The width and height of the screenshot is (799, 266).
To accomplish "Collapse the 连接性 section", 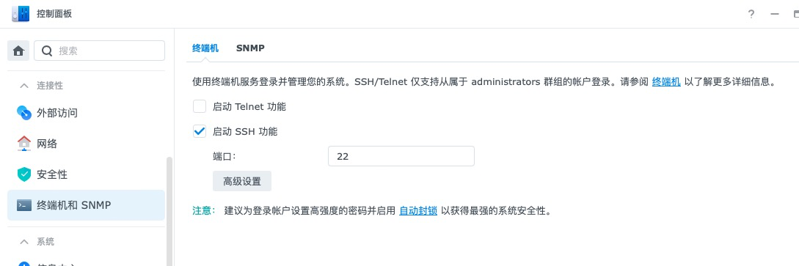I will 24,86.
